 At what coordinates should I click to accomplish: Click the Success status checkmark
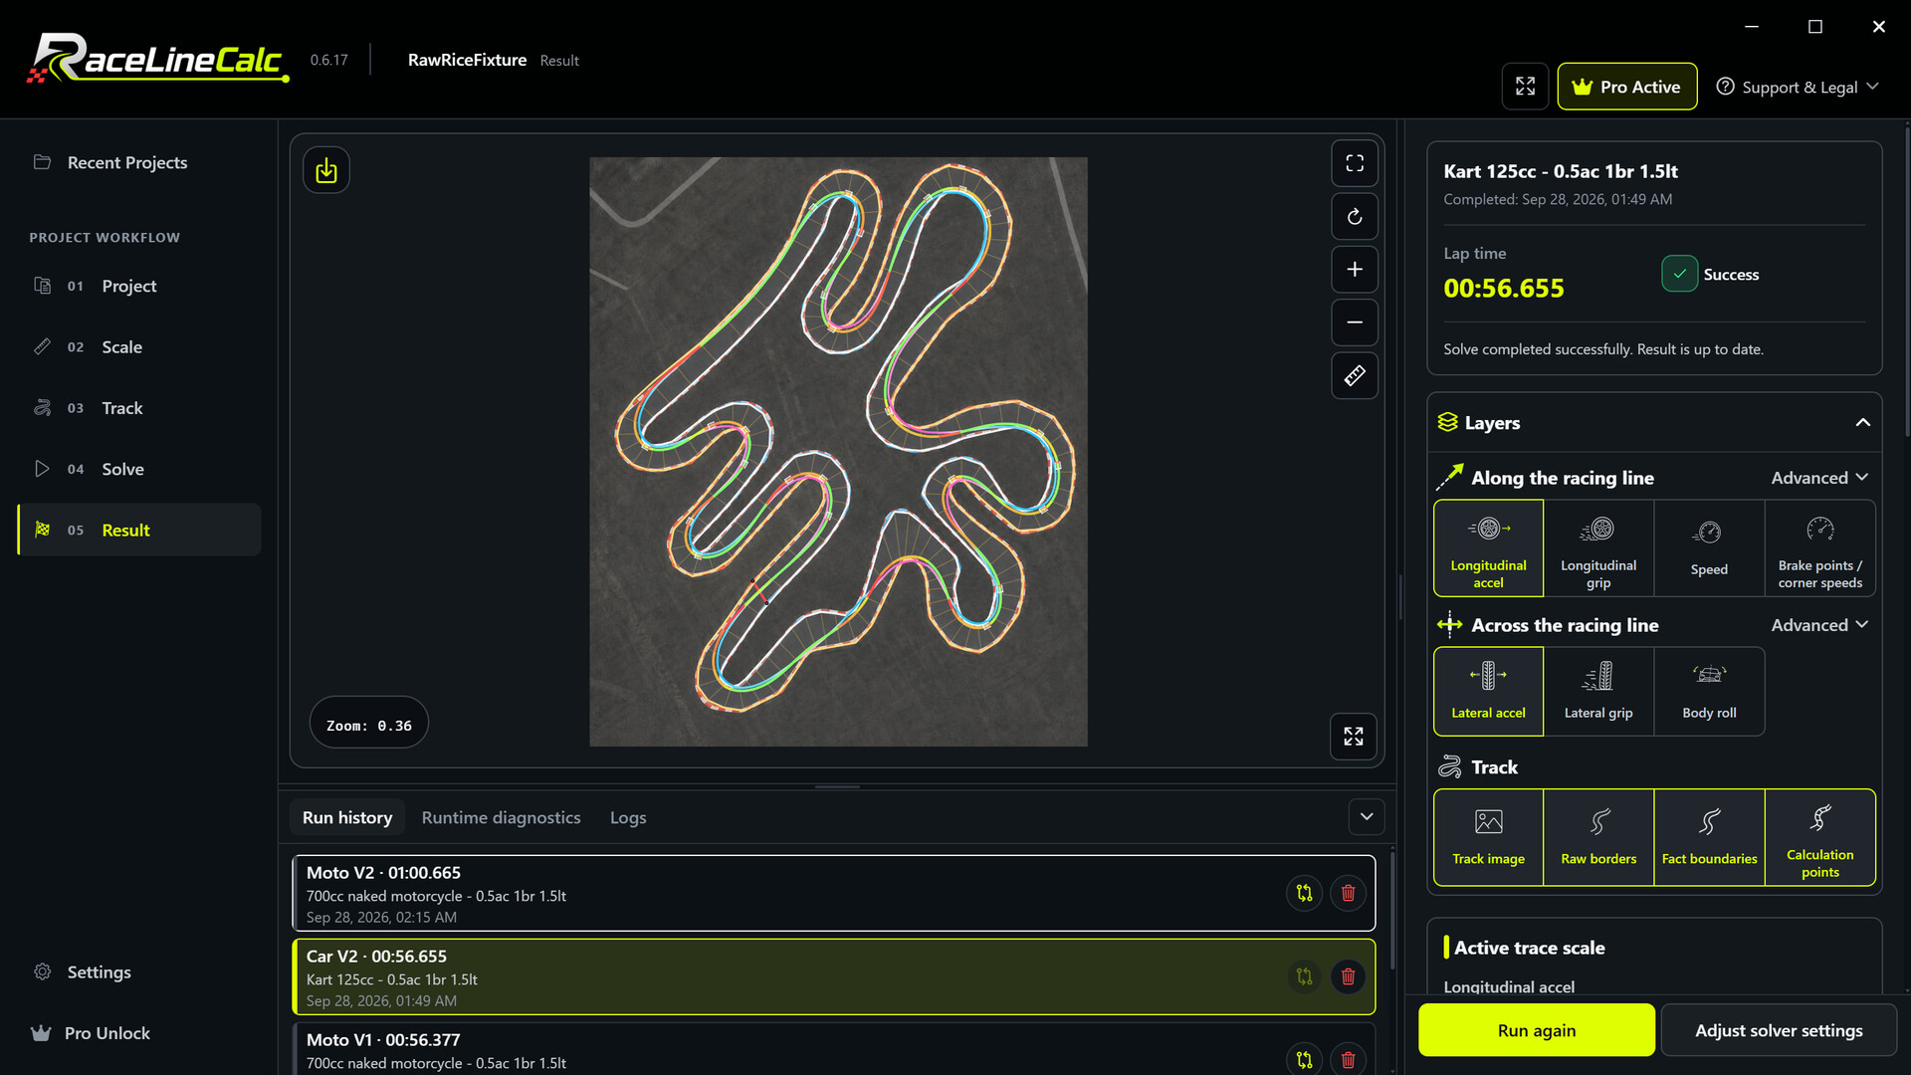(1679, 274)
